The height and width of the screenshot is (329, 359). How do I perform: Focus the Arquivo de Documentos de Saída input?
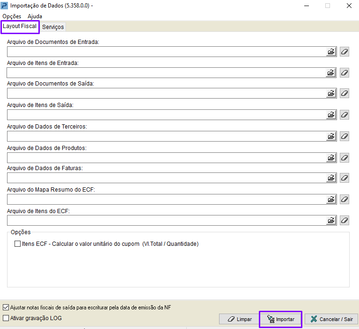click(x=167, y=93)
